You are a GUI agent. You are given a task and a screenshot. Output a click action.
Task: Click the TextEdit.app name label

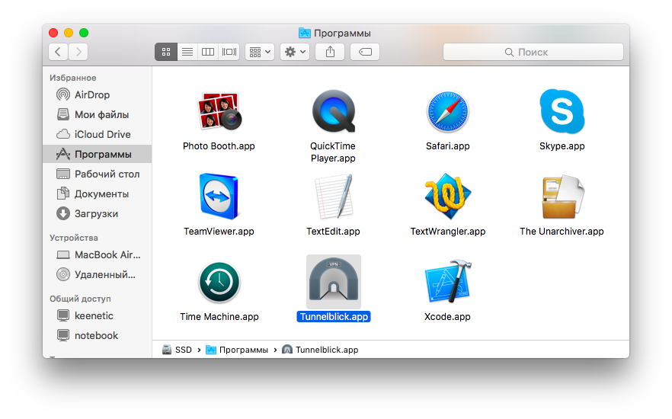333,232
